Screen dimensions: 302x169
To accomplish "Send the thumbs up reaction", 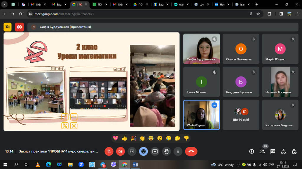I will pos(124,138).
